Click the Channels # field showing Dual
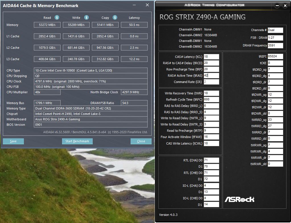This screenshot has width=291, height=223. 275,30
